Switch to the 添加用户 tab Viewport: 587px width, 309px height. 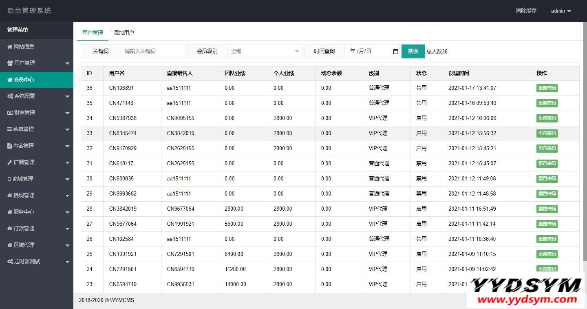pyautogui.click(x=124, y=33)
